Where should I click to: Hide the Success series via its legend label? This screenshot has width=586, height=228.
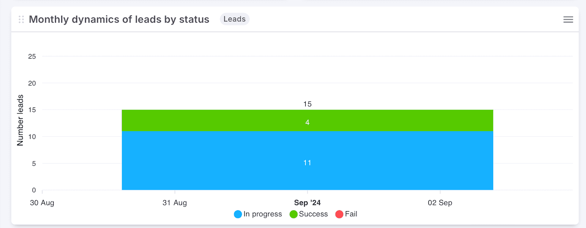[x=313, y=214]
